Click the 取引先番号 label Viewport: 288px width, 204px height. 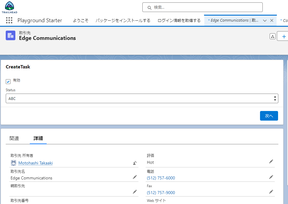pyautogui.click(x=20, y=200)
